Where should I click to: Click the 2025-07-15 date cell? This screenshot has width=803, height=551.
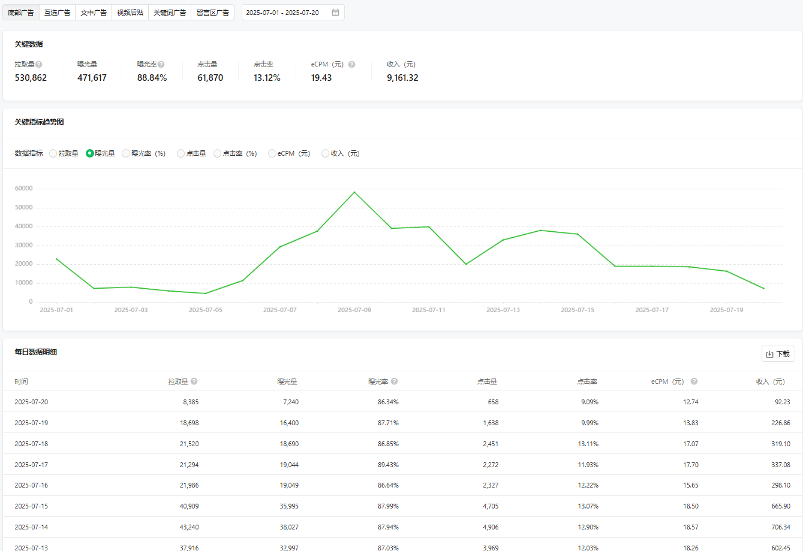click(x=31, y=506)
